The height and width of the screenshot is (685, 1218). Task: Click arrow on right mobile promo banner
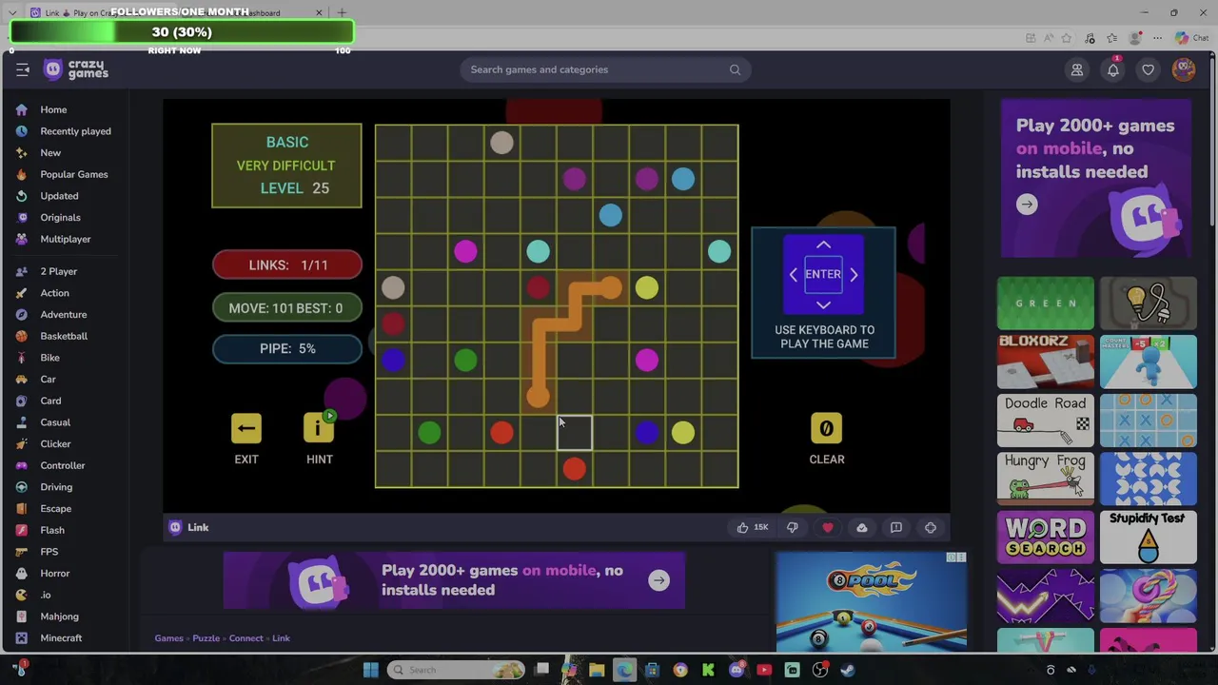point(1026,205)
